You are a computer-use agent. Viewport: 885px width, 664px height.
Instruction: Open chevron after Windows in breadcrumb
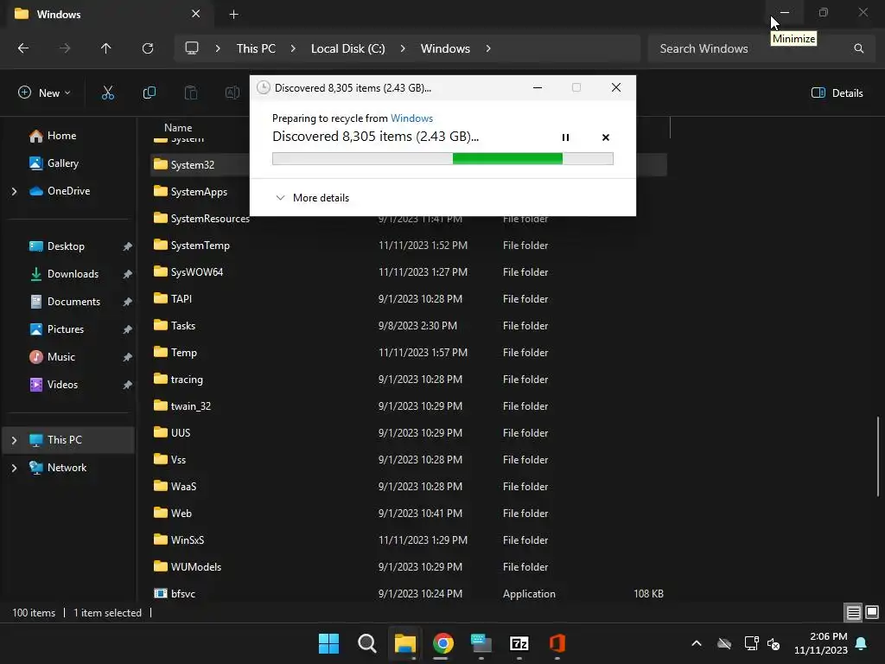(x=488, y=48)
